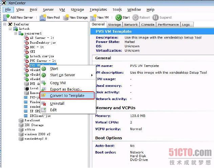Viewport: 214px width, 168px height.
Task: Choose Edit in the context menu
Action: tap(68, 110)
